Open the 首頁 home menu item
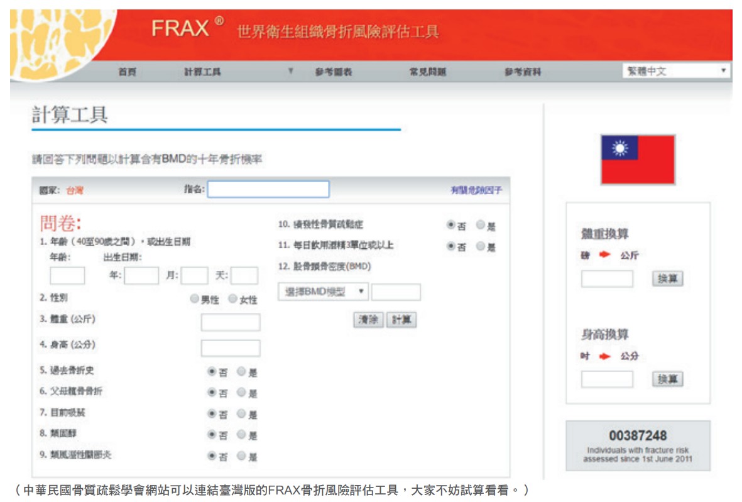The height and width of the screenshot is (502, 742). coord(127,72)
